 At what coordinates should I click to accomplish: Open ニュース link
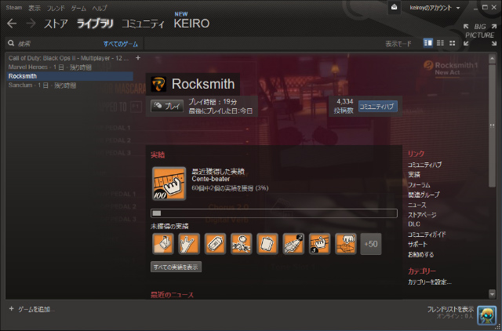pos(417,205)
